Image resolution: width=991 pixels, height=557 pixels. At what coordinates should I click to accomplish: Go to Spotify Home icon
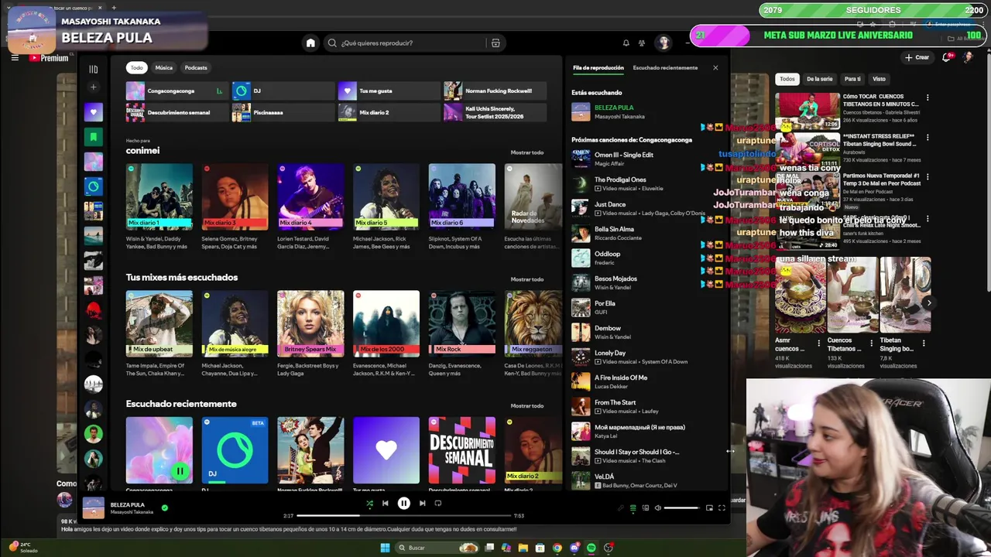tap(310, 43)
